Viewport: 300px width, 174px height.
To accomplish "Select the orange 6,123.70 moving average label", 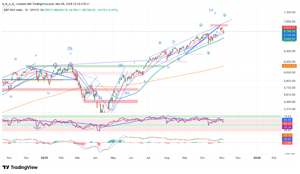I will (x=289, y=66).
